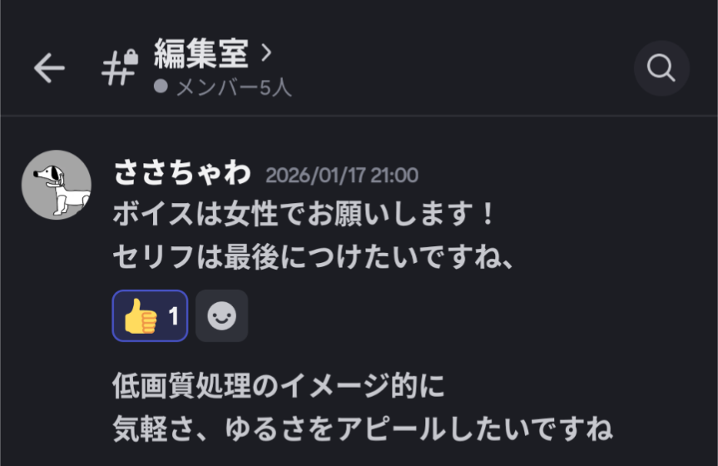Screen dimensions: 718x466
Task: Open the profile of username ささちゃわ
Action: (x=182, y=173)
